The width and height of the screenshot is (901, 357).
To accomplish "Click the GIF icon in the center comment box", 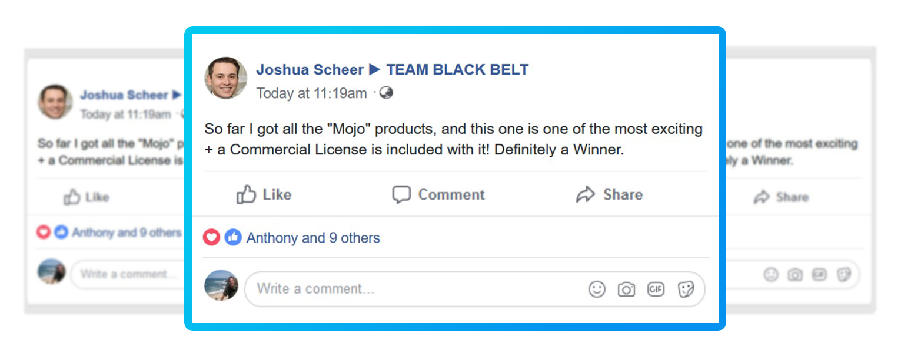I will 656,289.
